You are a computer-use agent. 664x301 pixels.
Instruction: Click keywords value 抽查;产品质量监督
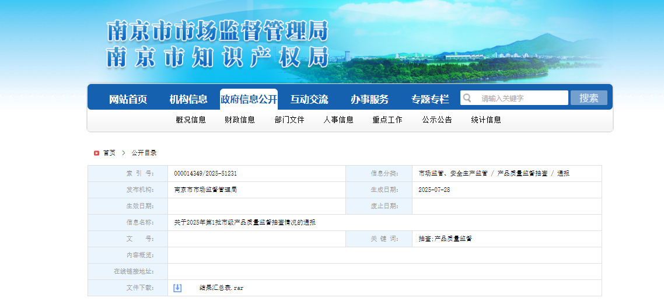coord(445,239)
